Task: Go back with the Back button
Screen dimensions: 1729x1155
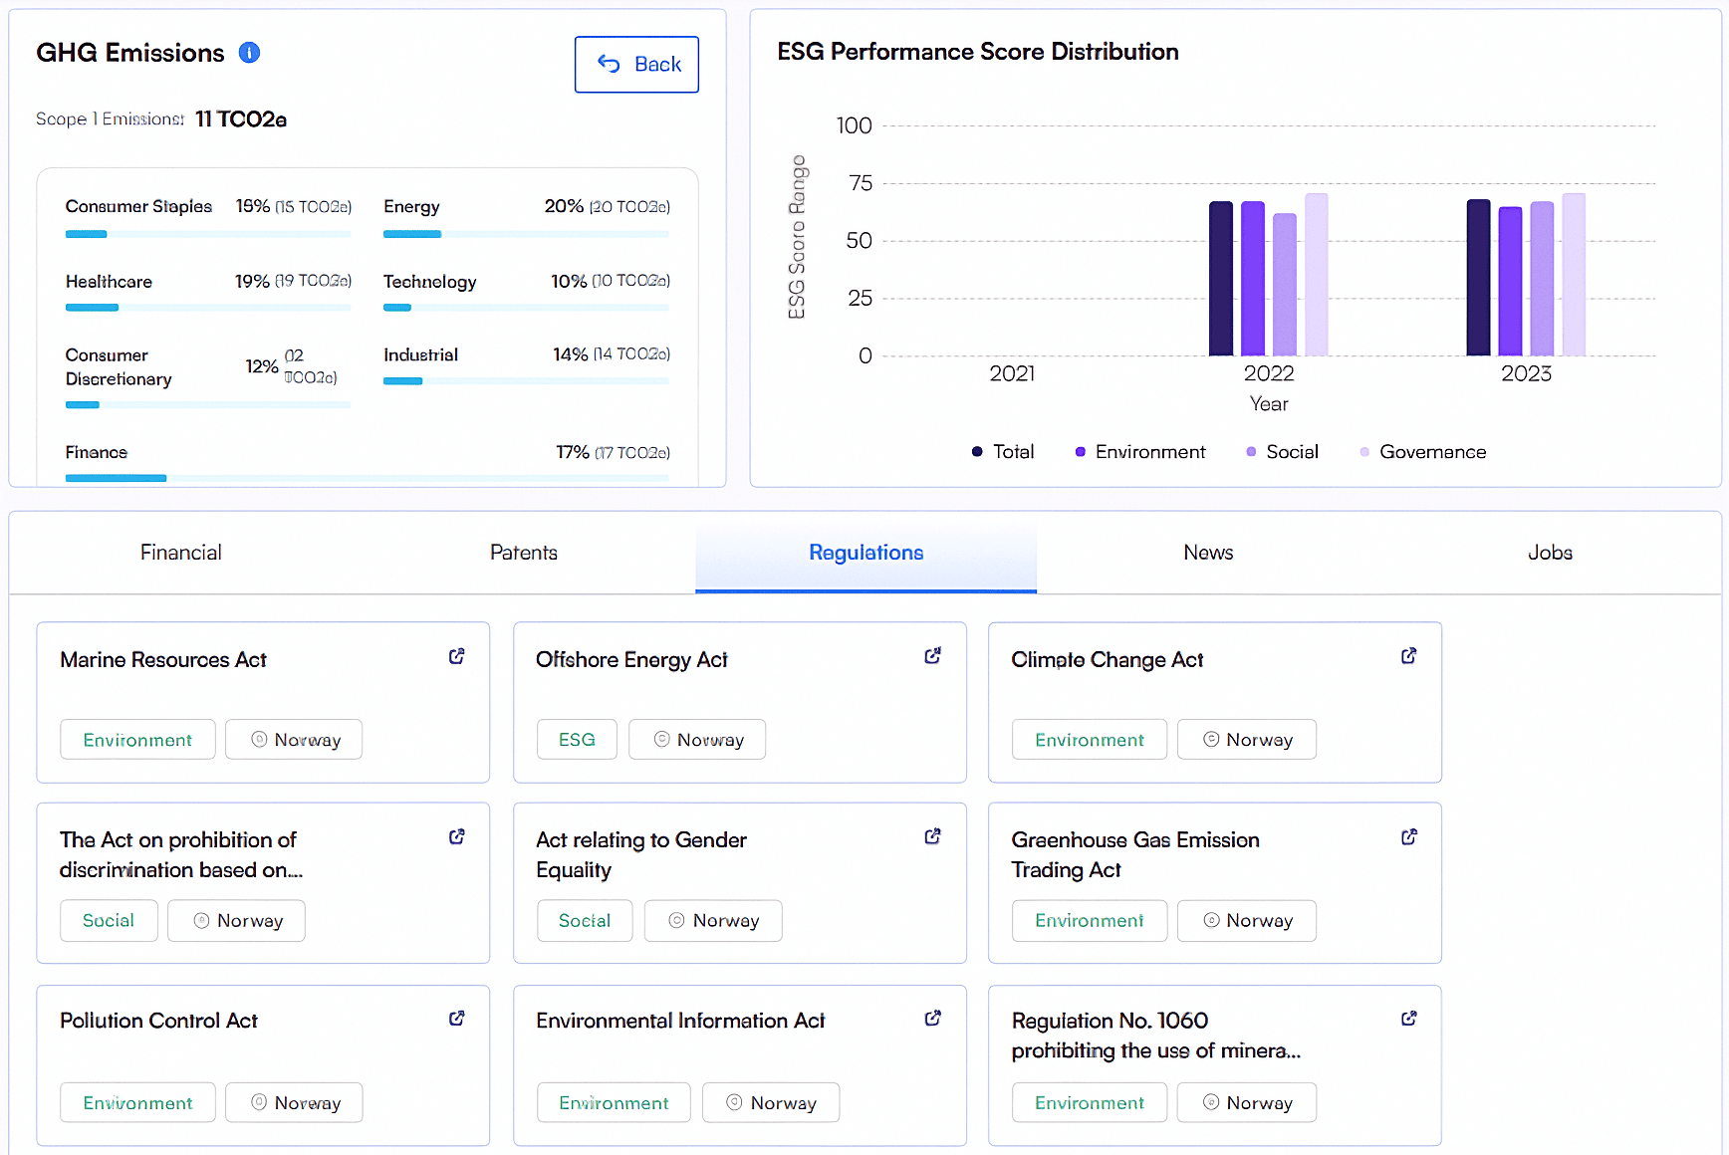Action: point(636,65)
